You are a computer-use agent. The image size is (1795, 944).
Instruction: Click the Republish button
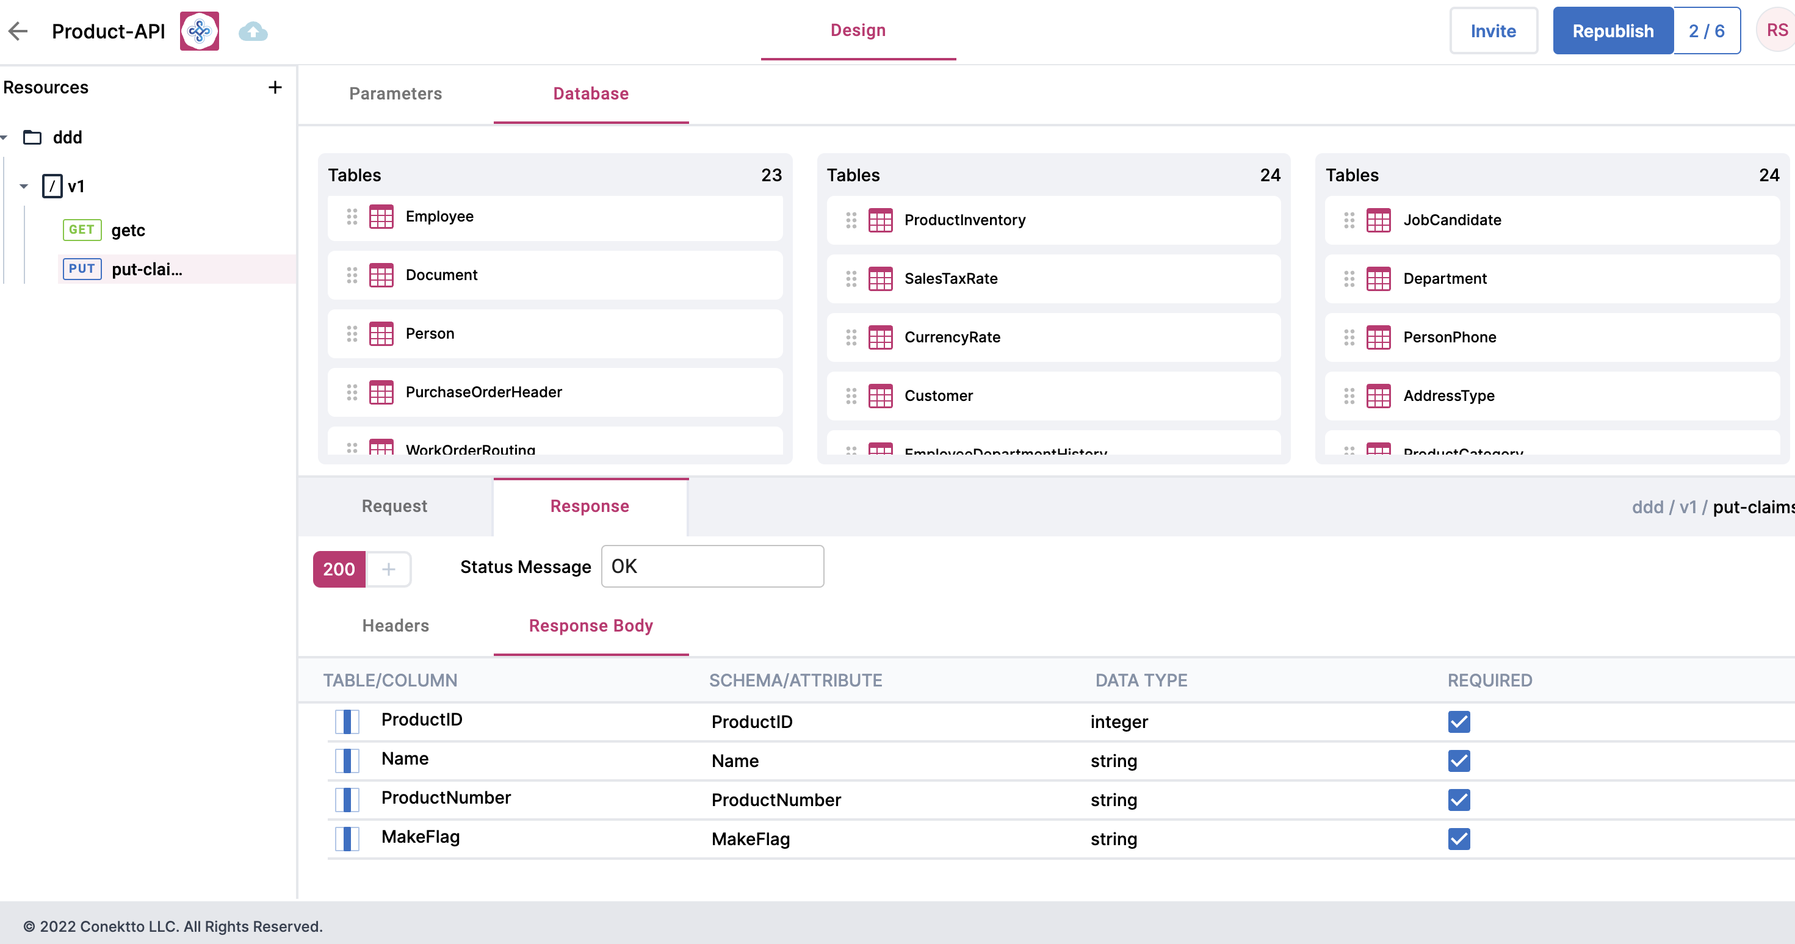1613,31
